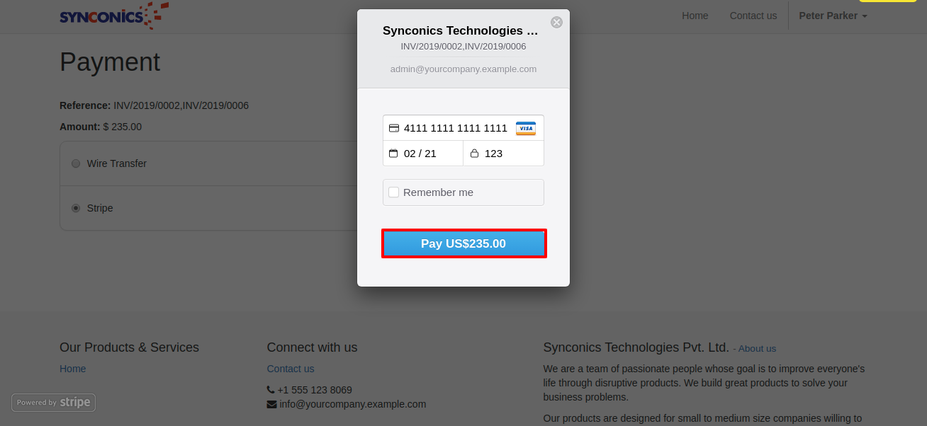The image size is (927, 426).
Task: Close the Stripe payment popup
Action: [556, 22]
